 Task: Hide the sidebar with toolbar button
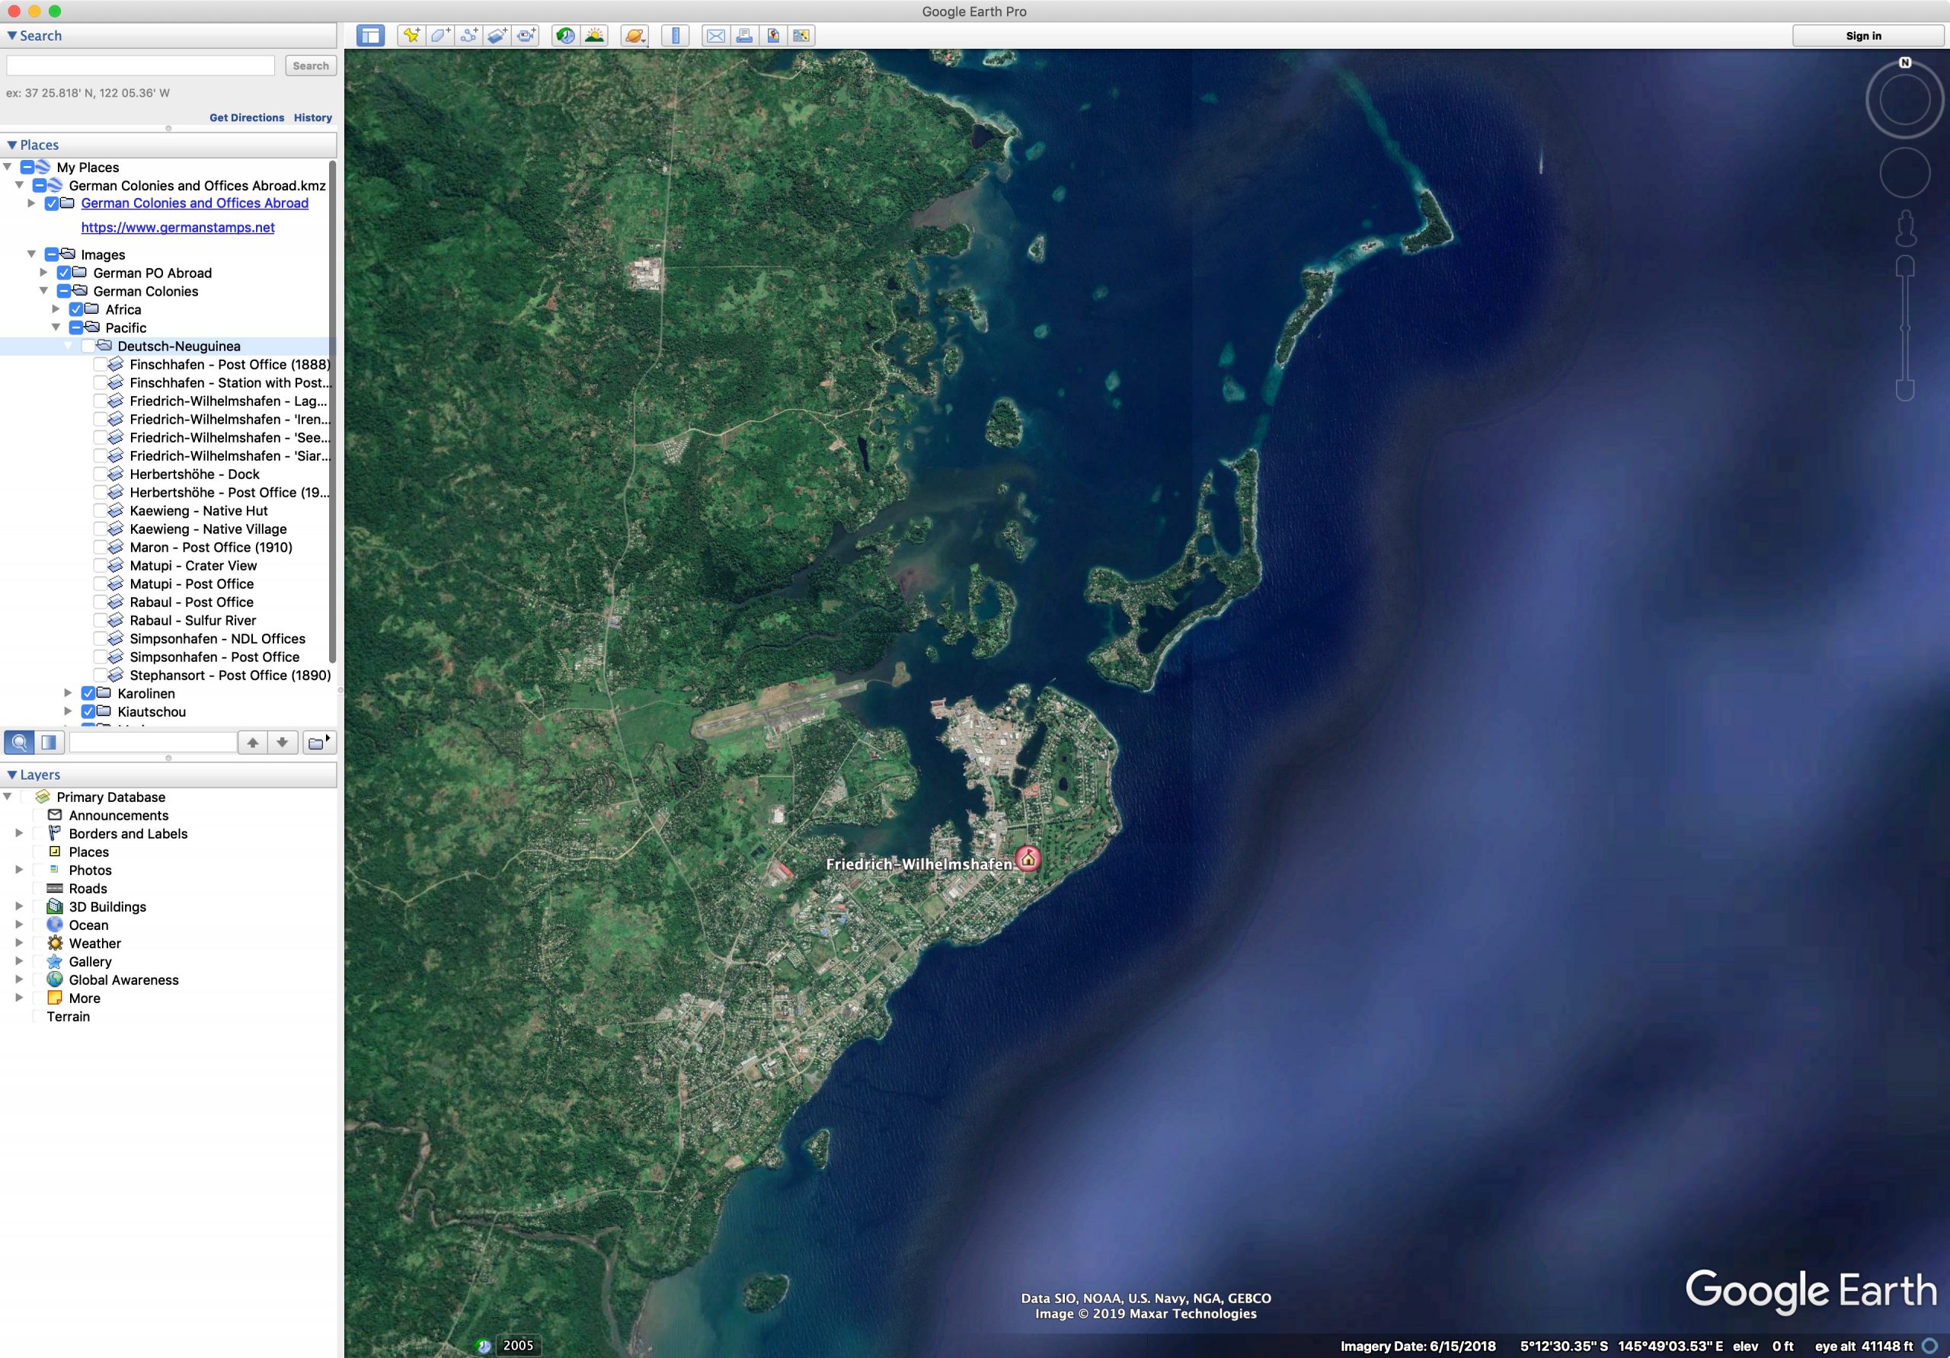370,36
